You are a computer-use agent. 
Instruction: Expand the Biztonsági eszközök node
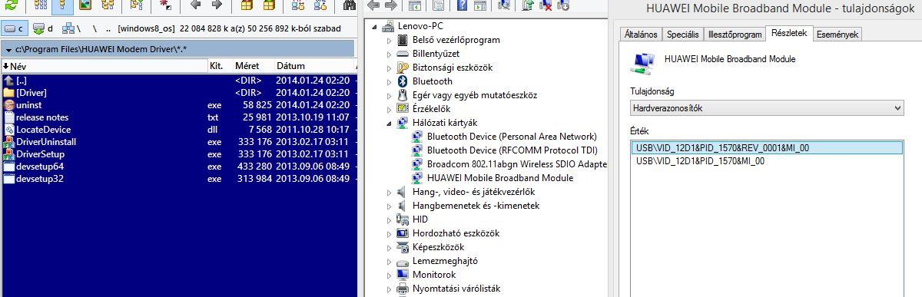point(389,68)
